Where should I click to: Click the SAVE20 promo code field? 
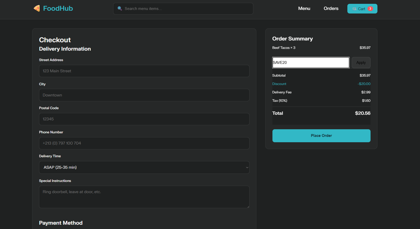[x=311, y=63]
